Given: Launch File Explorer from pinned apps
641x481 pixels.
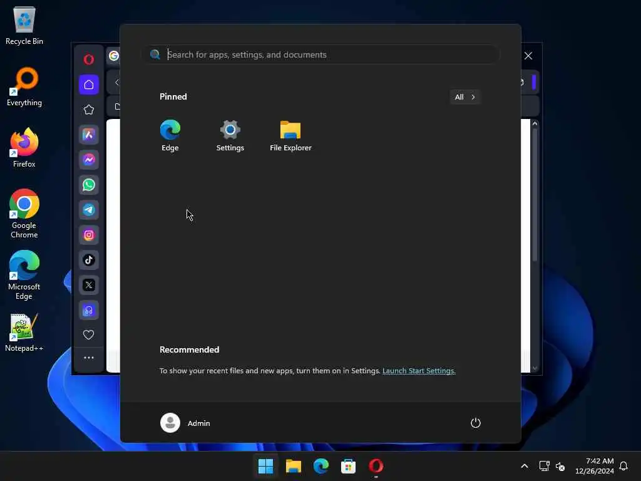Looking at the screenshot, I should (x=290, y=136).
